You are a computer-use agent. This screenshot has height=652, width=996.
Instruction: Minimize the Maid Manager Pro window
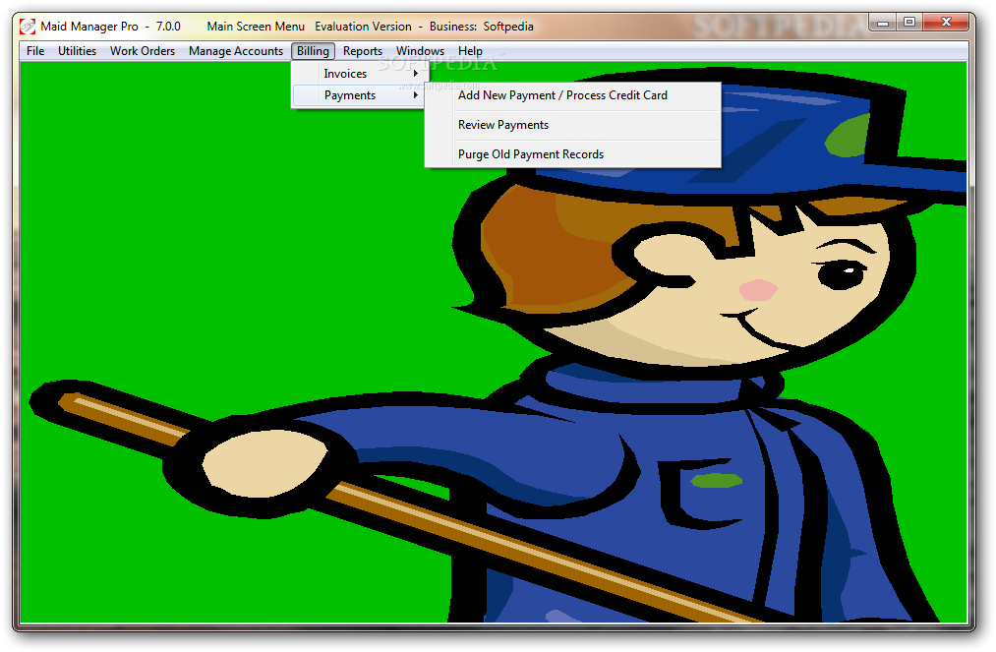tap(883, 23)
